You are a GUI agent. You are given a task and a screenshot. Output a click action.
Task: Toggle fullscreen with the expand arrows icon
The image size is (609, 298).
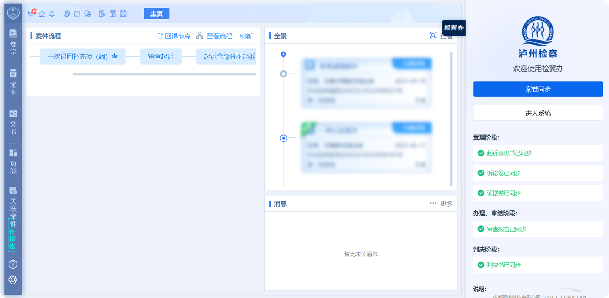[x=123, y=14]
